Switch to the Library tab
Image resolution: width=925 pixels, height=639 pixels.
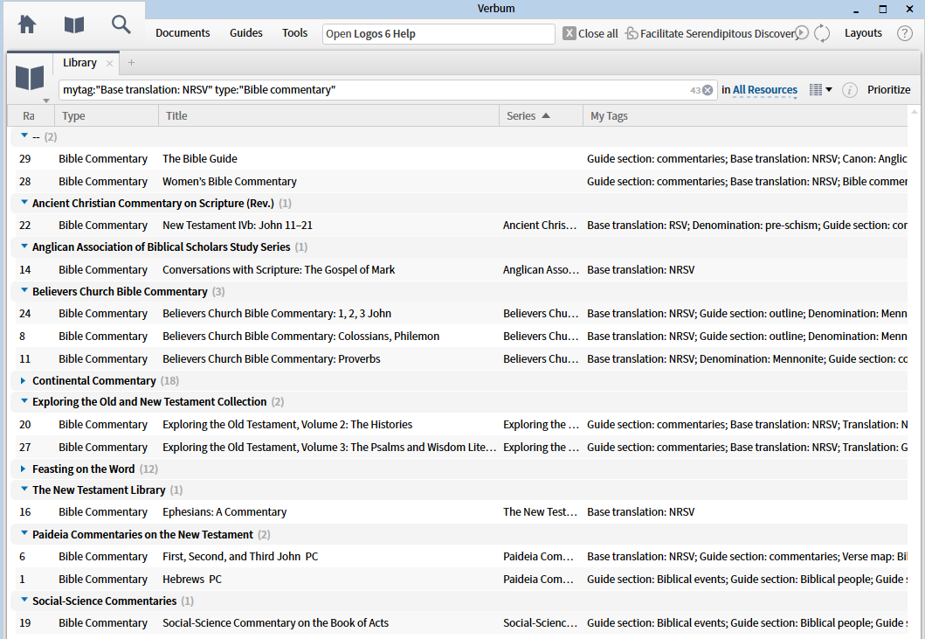tap(79, 63)
